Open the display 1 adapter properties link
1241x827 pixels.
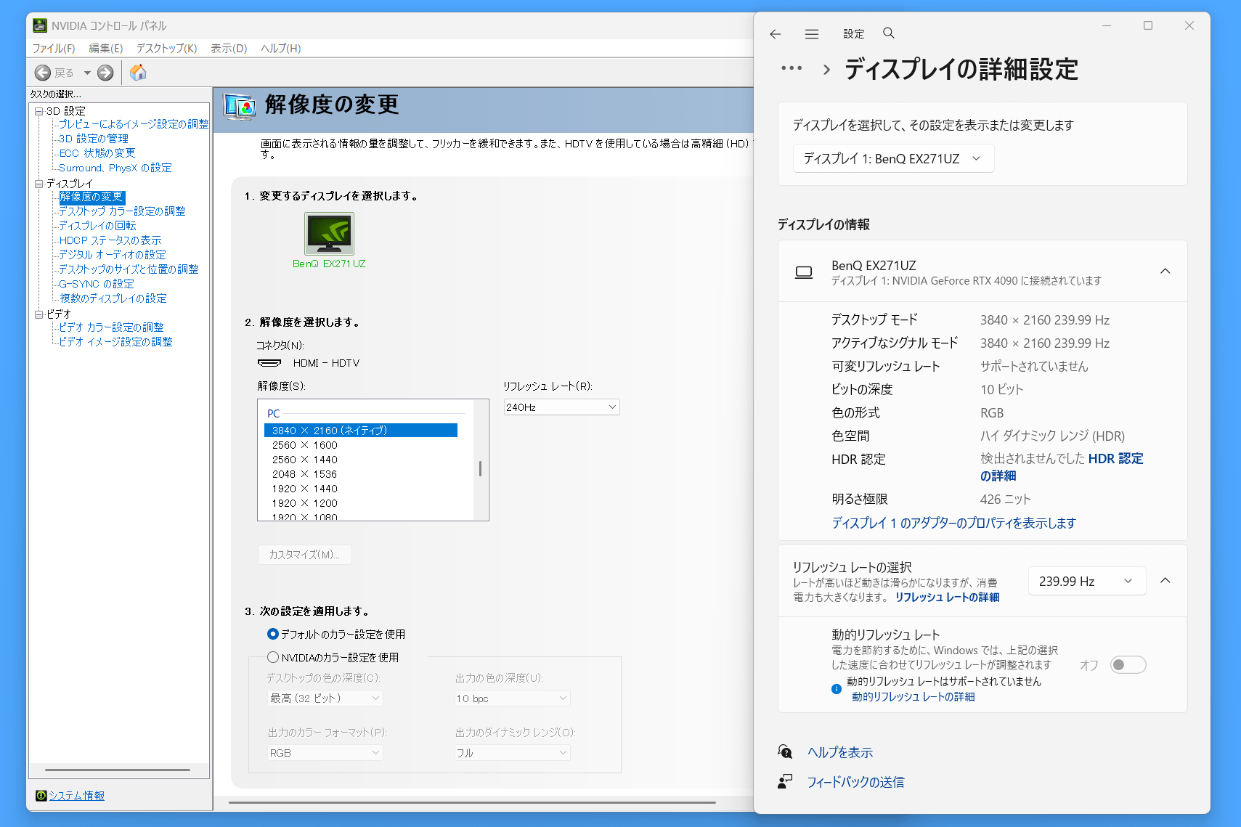pyautogui.click(x=953, y=523)
